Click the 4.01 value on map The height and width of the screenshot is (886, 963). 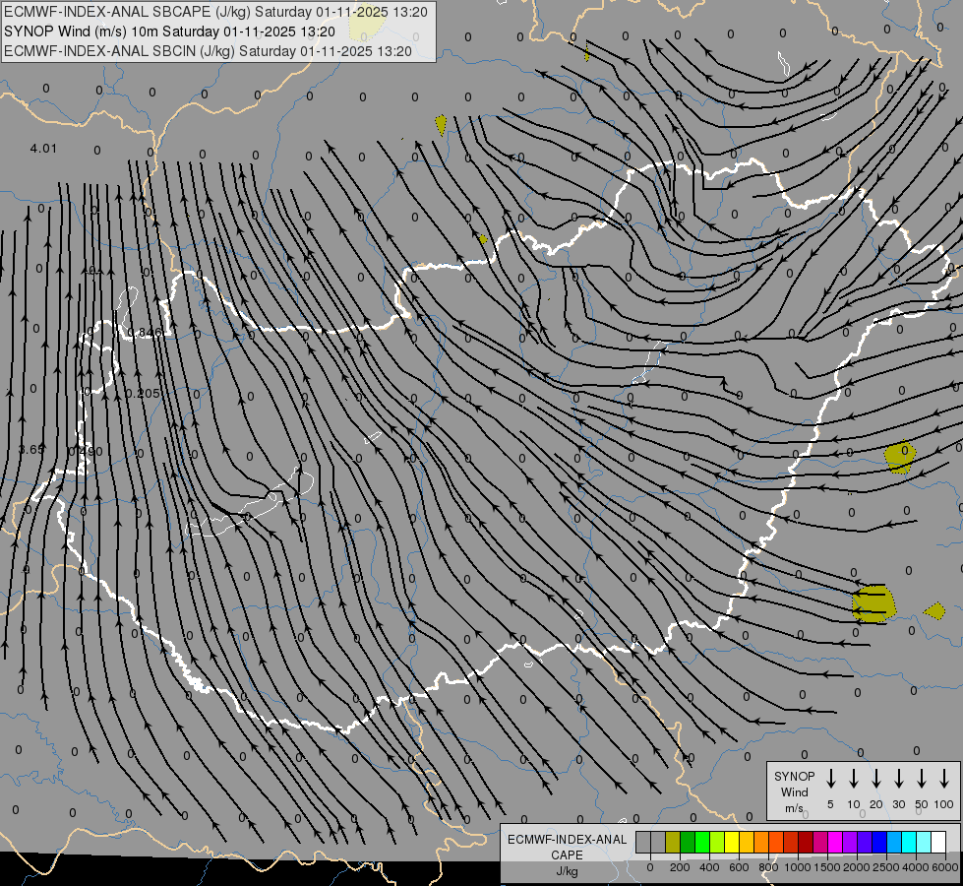coord(43,149)
